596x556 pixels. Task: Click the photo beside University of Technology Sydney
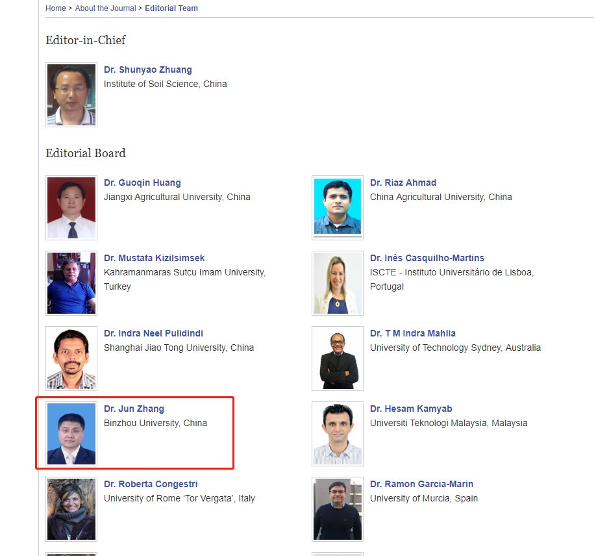click(338, 359)
